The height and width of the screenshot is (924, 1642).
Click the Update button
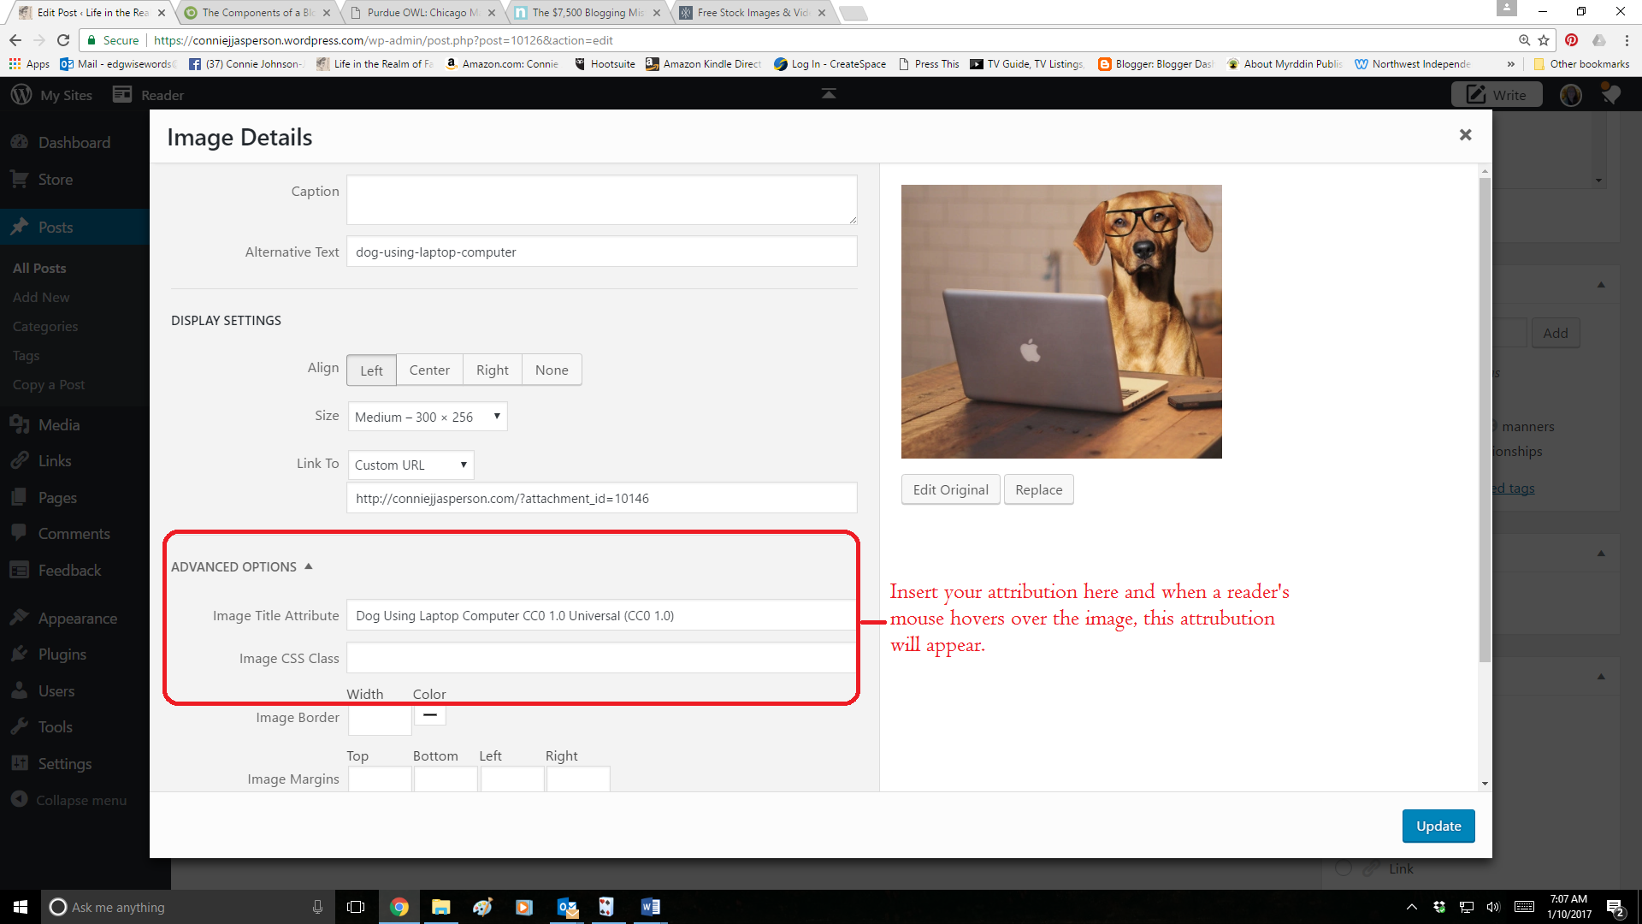[1438, 826]
